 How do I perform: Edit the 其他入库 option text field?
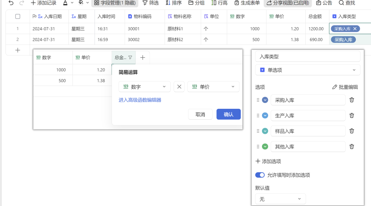coord(308,147)
